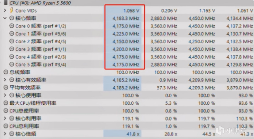
Task: Click the clock icon for Core 3 频率
Action: tap(12, 49)
